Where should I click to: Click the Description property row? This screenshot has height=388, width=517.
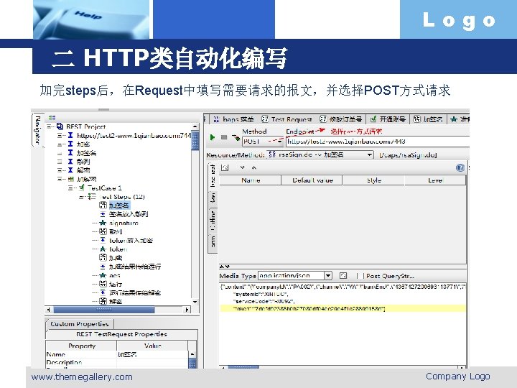click(117, 362)
